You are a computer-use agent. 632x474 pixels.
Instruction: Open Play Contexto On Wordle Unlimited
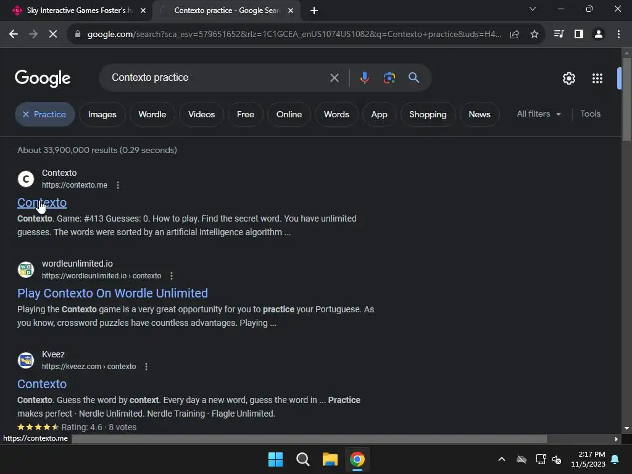click(112, 293)
